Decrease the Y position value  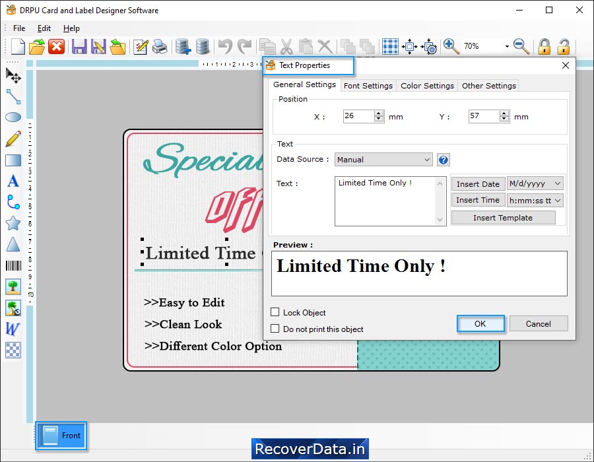click(504, 119)
